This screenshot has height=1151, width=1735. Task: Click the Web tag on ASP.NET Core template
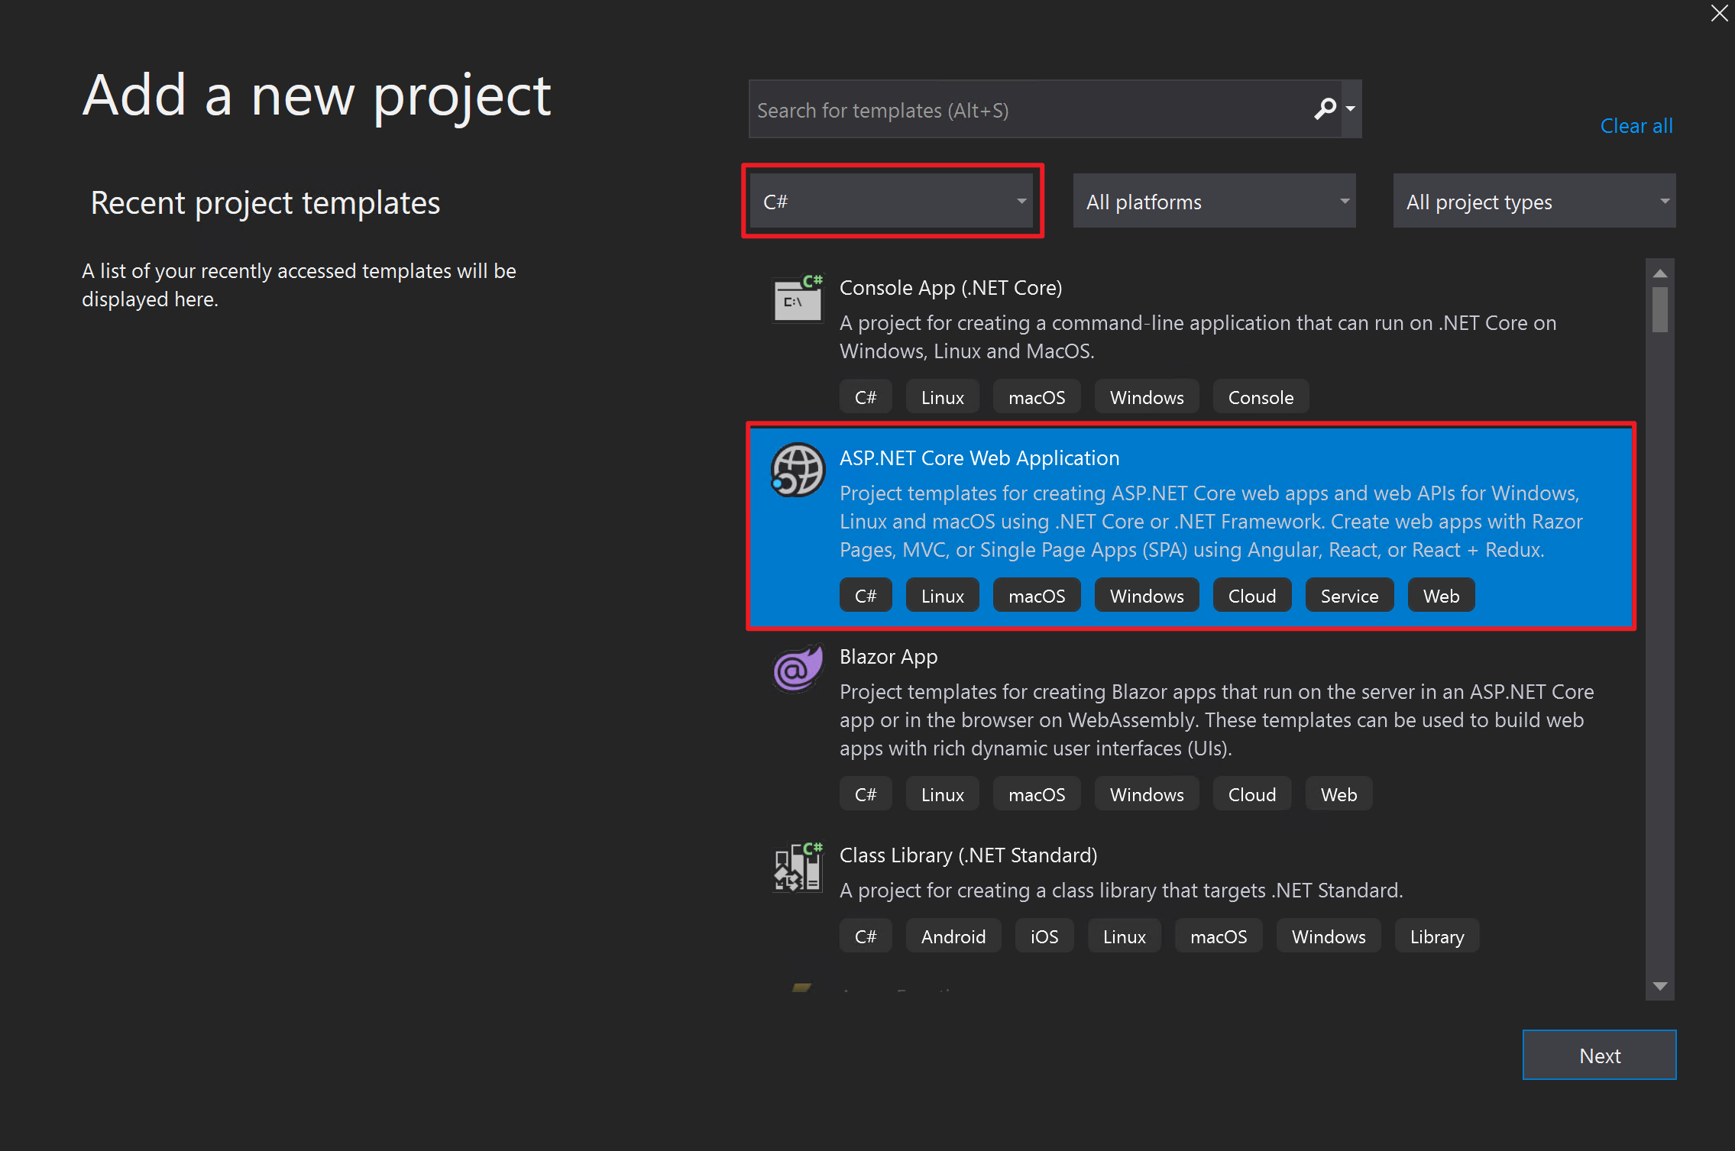pyautogui.click(x=1441, y=597)
